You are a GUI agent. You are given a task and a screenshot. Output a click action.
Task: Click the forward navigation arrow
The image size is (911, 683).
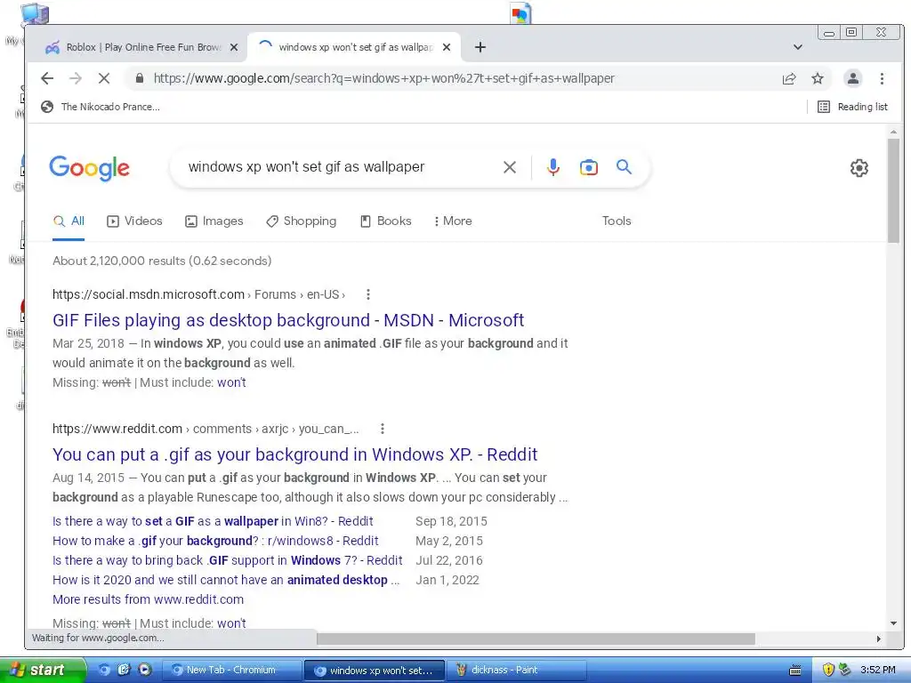tap(76, 78)
